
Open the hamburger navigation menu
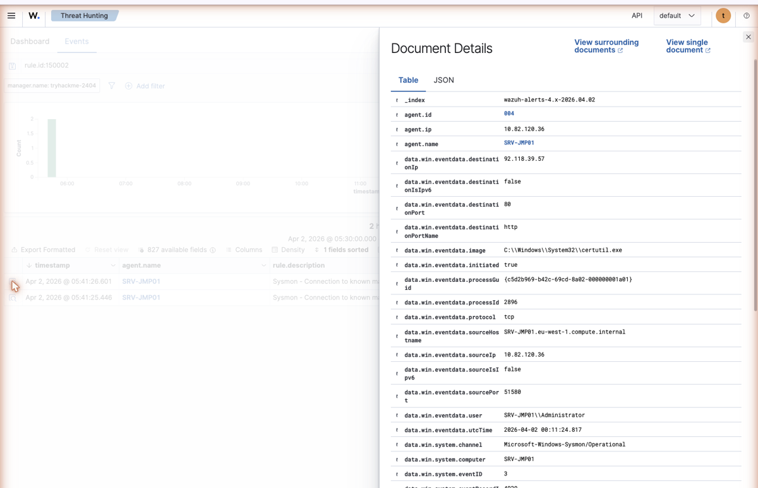pyautogui.click(x=11, y=16)
